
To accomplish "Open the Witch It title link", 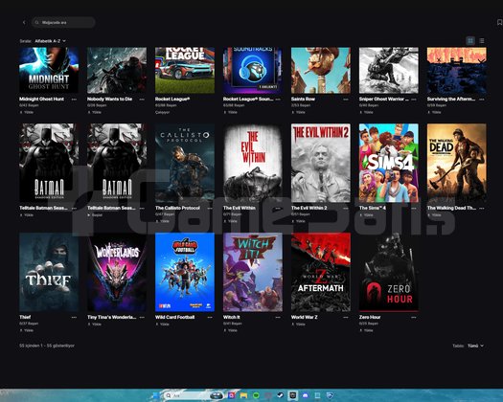I will (231, 317).
